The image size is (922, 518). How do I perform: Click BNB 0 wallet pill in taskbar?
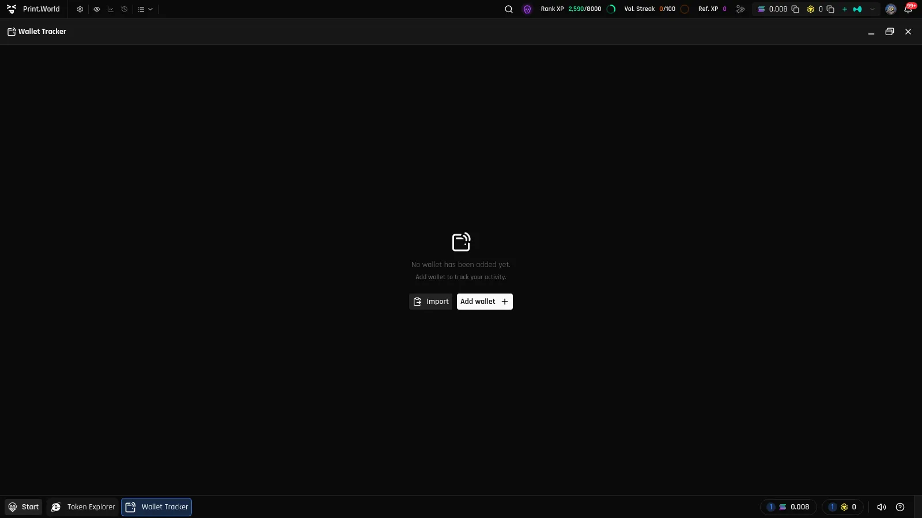[842, 507]
